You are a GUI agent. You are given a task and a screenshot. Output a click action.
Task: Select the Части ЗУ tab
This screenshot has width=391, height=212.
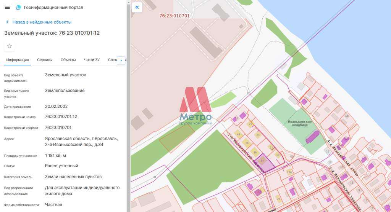coord(92,60)
